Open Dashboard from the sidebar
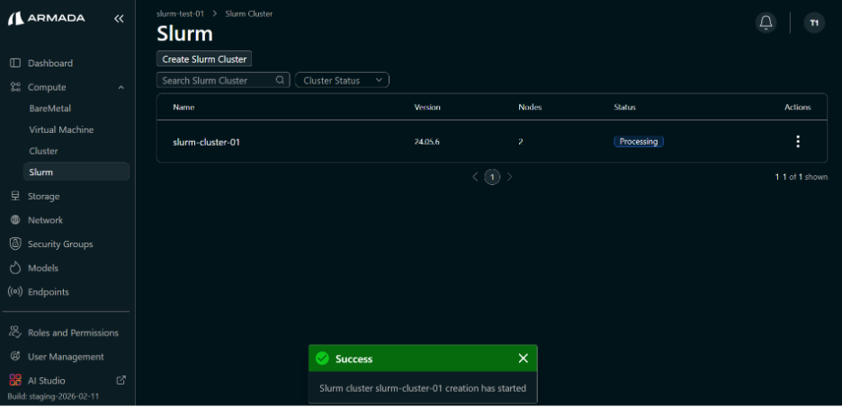This screenshot has width=842, height=407. click(x=50, y=63)
